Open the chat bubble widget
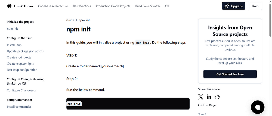The width and height of the screenshot is (272, 116). pyautogui.click(x=258, y=107)
